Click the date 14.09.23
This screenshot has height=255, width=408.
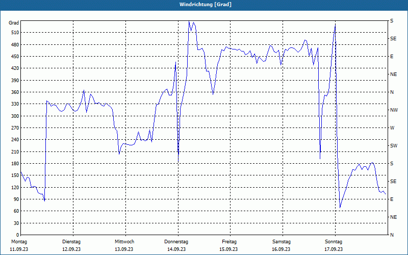176,249
